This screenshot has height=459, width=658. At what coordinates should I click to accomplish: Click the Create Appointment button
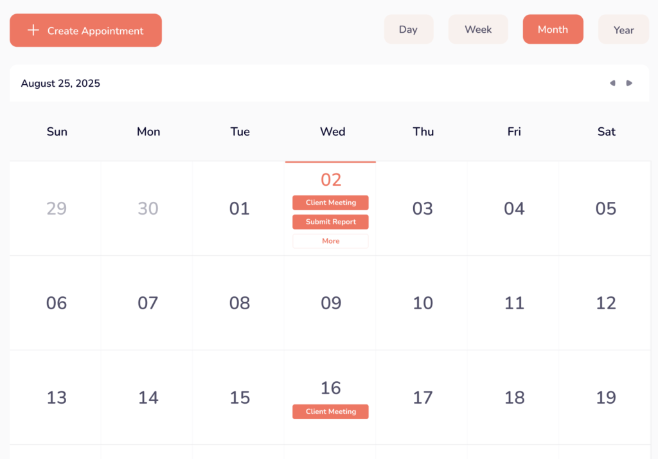tap(85, 31)
